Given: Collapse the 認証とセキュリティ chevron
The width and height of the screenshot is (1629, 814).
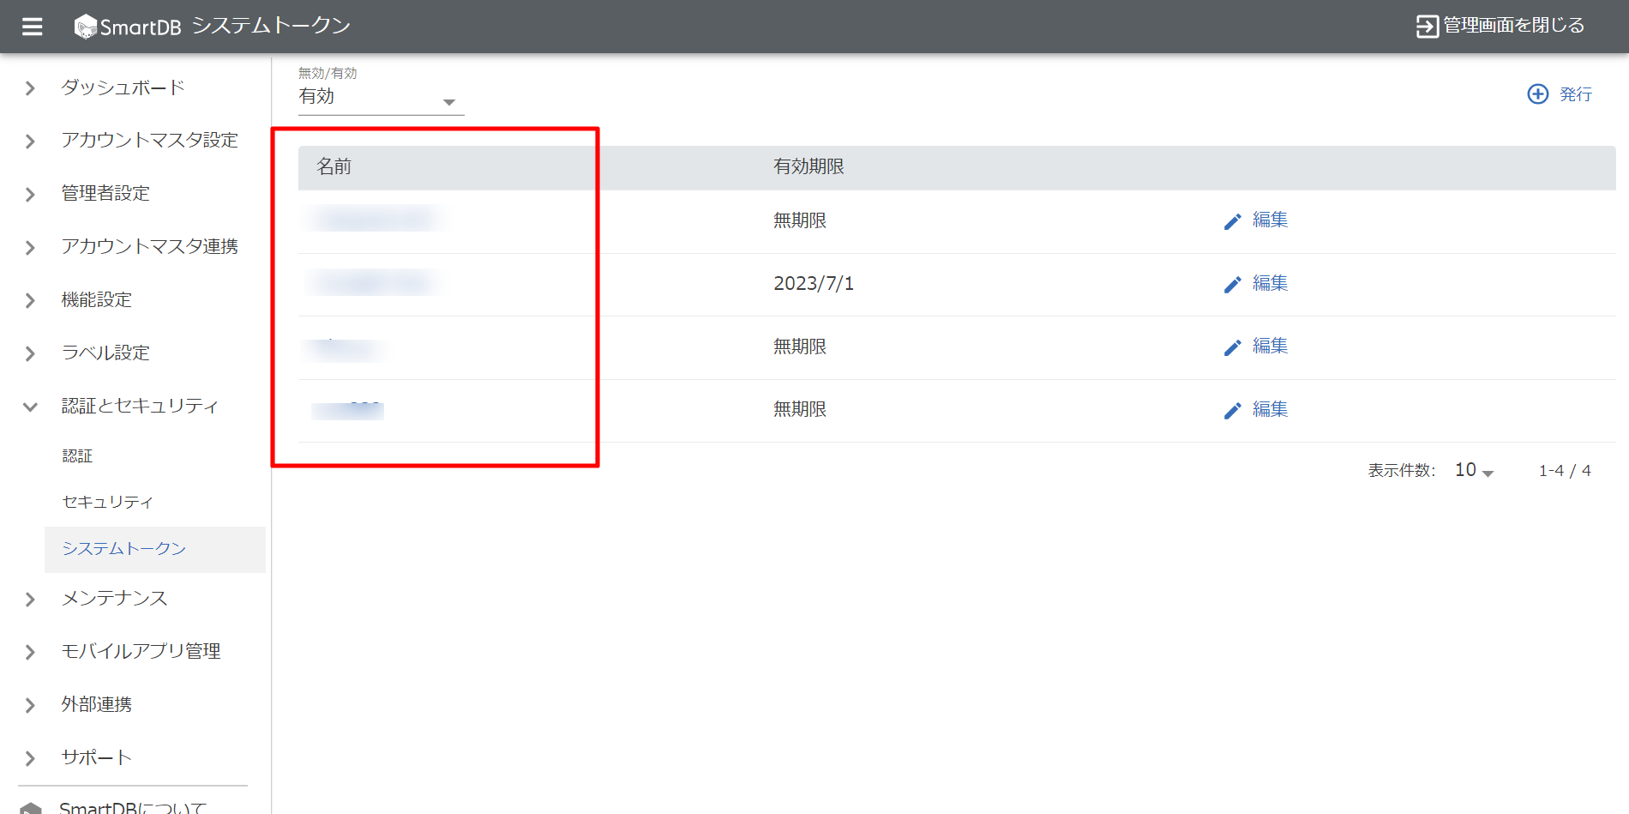Looking at the screenshot, I should 30,407.
